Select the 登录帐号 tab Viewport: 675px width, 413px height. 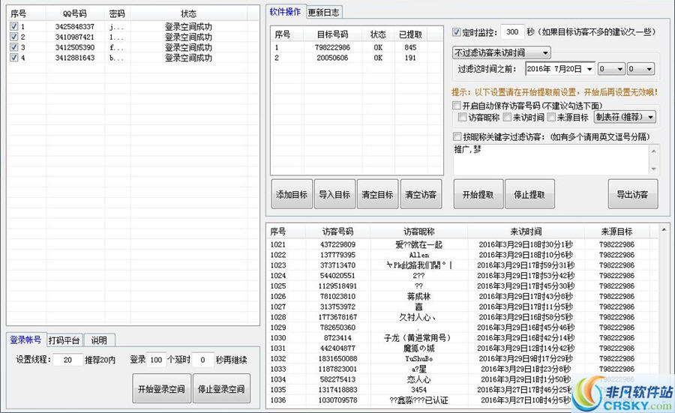[x=25, y=340]
